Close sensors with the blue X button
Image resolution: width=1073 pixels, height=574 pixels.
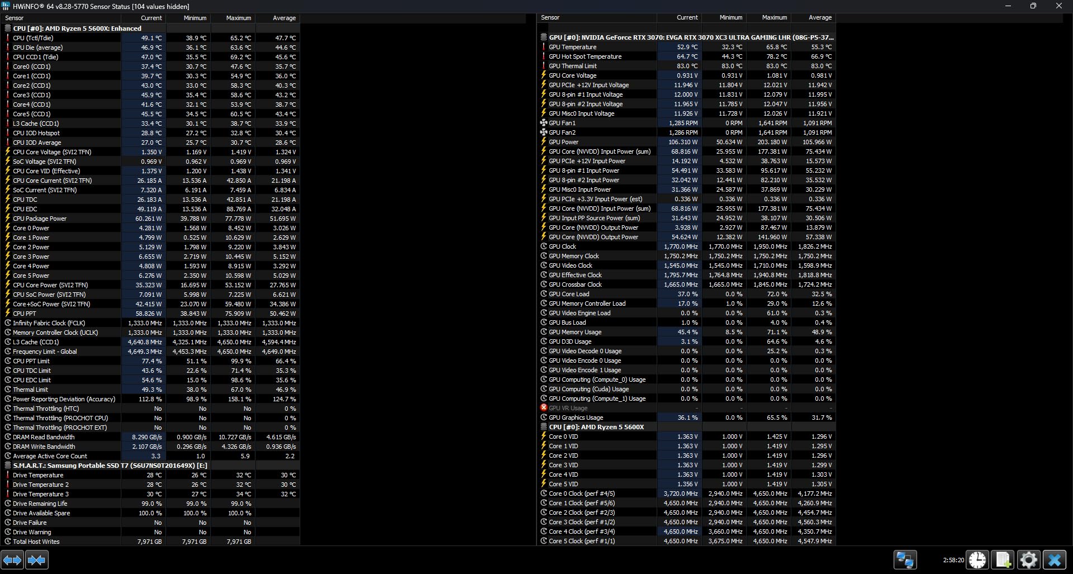click(x=1055, y=559)
